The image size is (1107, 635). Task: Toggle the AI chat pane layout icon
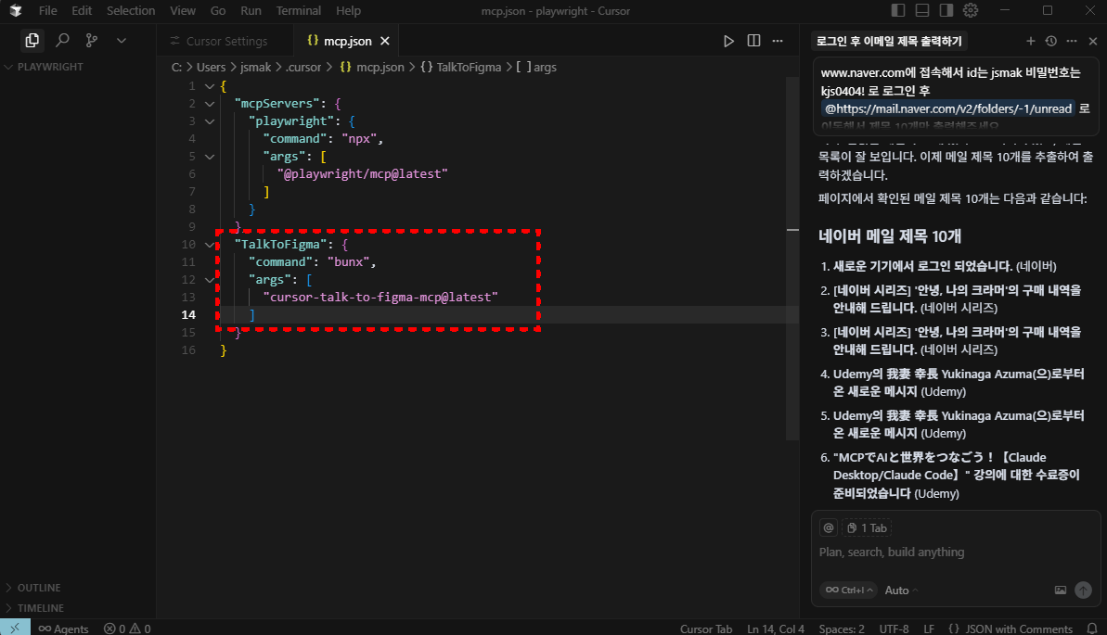coord(946,10)
